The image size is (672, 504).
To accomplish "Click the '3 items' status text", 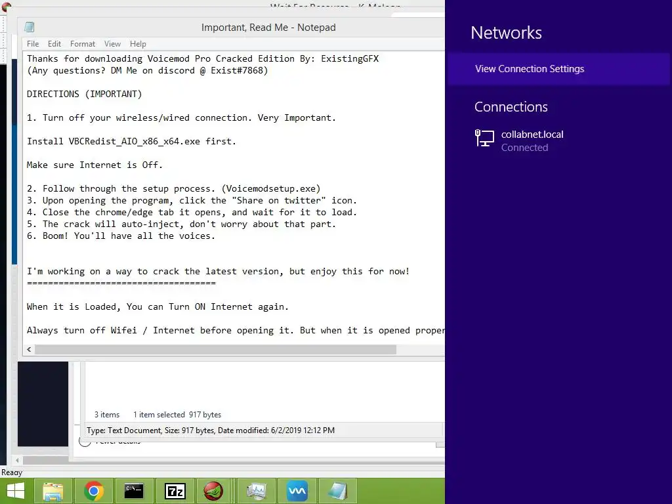I will pos(107,415).
